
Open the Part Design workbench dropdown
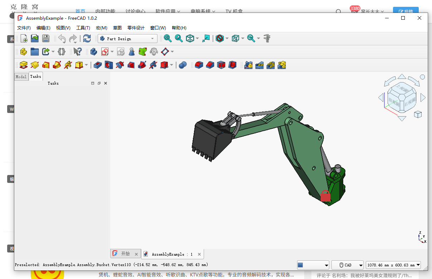(x=127, y=39)
